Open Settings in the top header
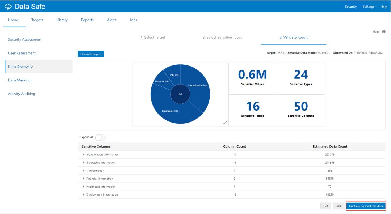 [x=368, y=7]
